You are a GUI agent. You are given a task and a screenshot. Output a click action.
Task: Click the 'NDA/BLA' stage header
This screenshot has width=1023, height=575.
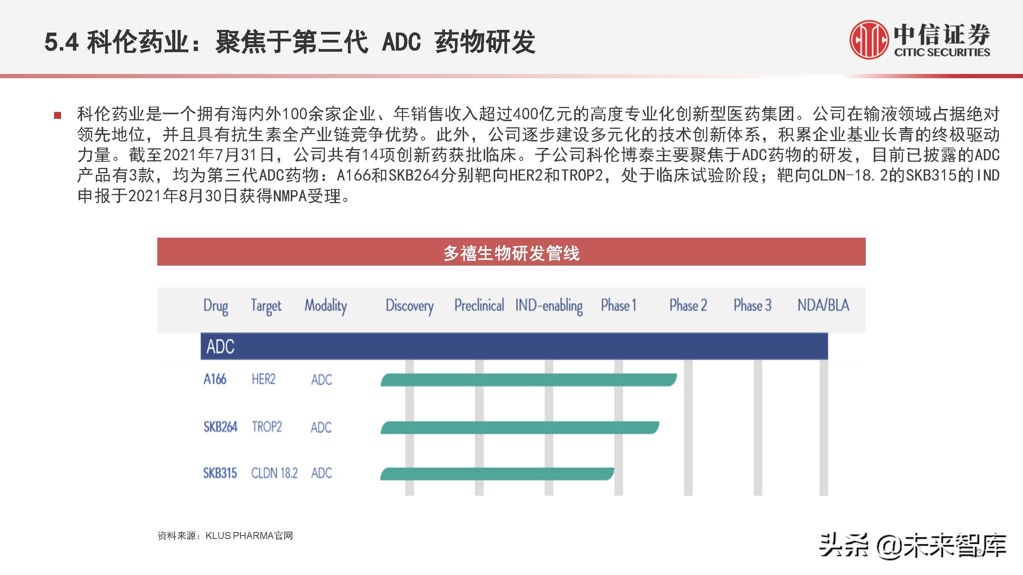(x=823, y=306)
